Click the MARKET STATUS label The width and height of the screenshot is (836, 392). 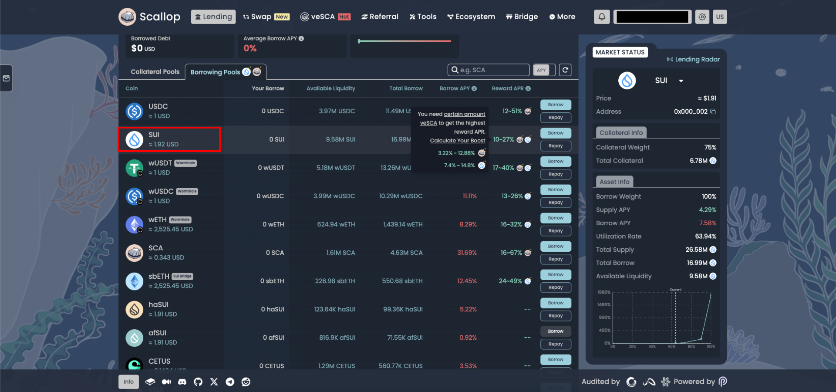[x=620, y=52]
